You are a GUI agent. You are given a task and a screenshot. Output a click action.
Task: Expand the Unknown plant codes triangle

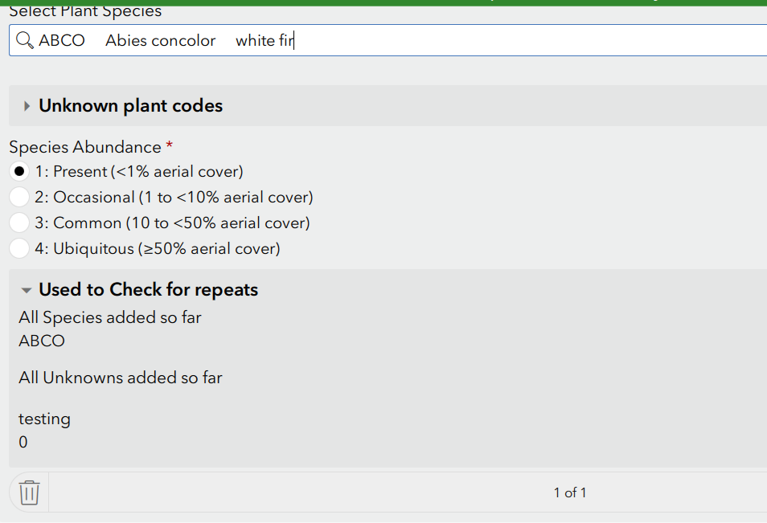click(27, 106)
